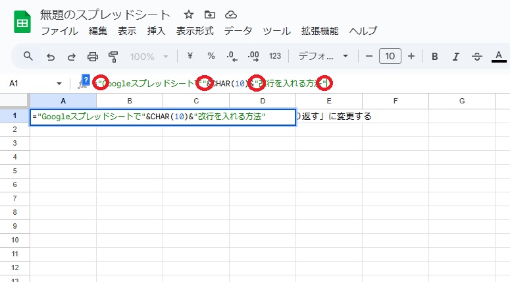Open the 編集 menu
Viewport: 510px width, 282px height.
point(98,31)
